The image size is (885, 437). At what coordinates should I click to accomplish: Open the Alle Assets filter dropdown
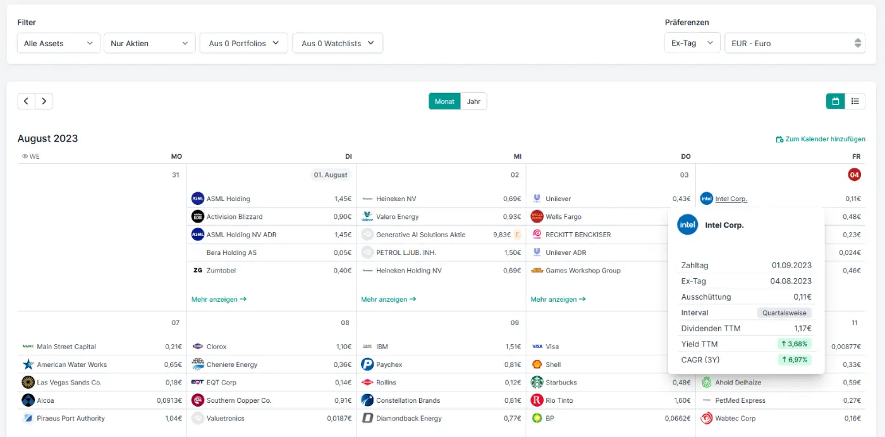tap(58, 43)
